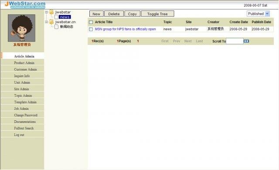Click the Toggle Tree button
This screenshot has width=279, height=170.
pyautogui.click(x=157, y=14)
